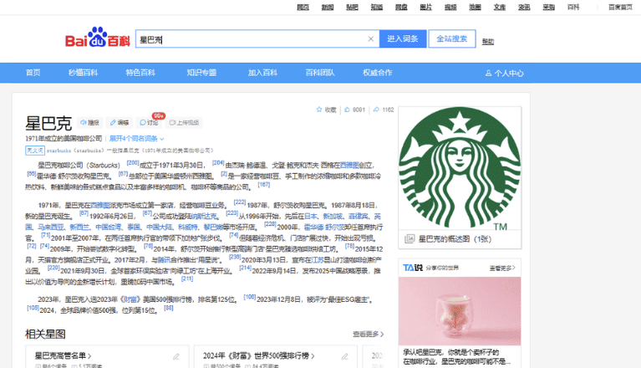Click 查看更多 in the TA说 panel

502,268
